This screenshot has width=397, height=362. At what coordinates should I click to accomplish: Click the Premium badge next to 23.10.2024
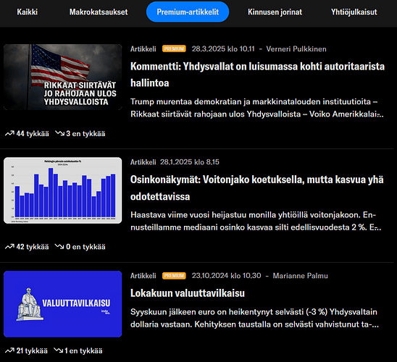(x=174, y=276)
